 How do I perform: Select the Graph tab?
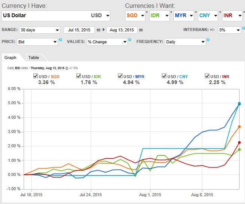pos(10,58)
